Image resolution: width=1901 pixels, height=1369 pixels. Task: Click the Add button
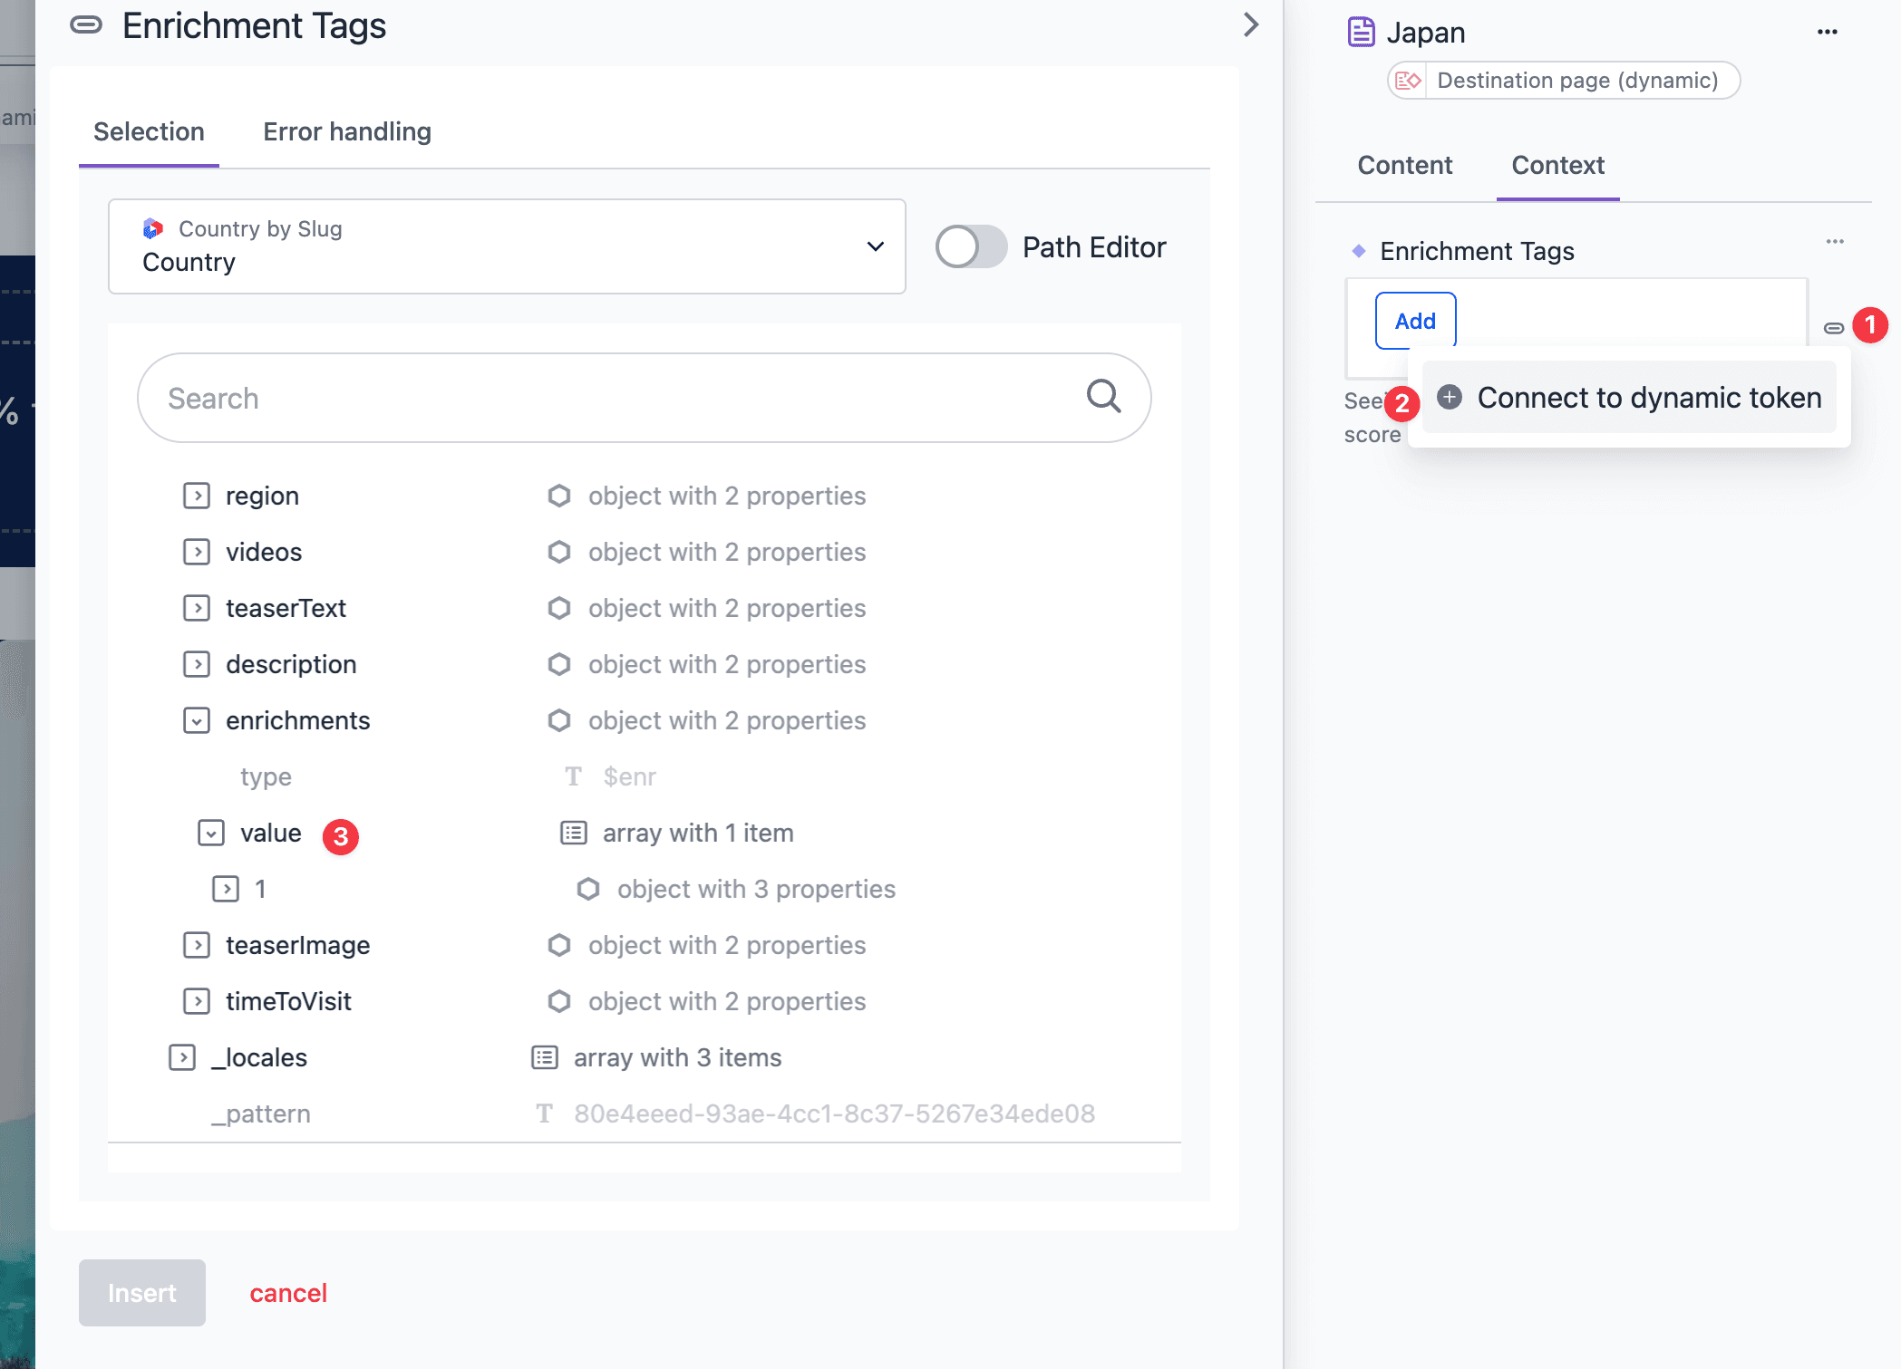[x=1415, y=321]
